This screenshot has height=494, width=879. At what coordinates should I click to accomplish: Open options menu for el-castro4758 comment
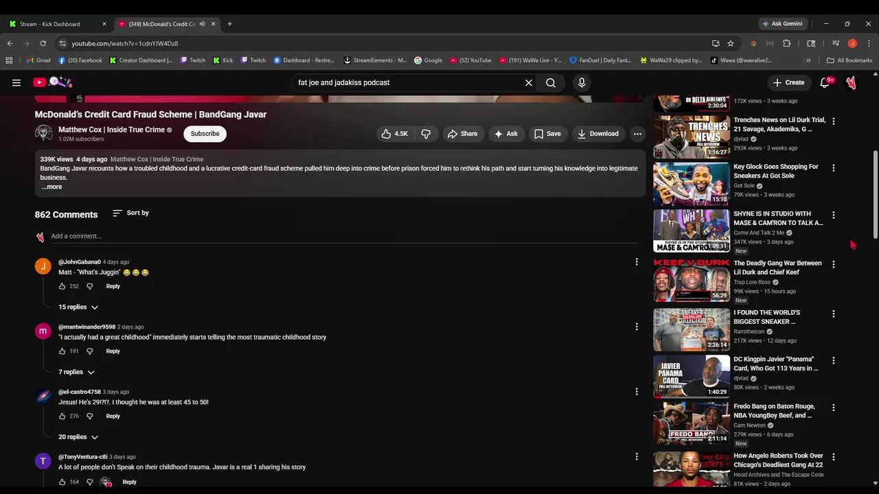click(x=637, y=391)
